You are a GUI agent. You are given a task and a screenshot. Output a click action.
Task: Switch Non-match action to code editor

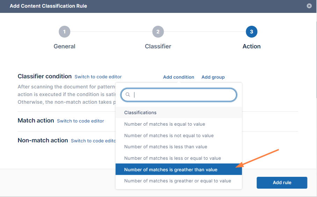coord(93,141)
